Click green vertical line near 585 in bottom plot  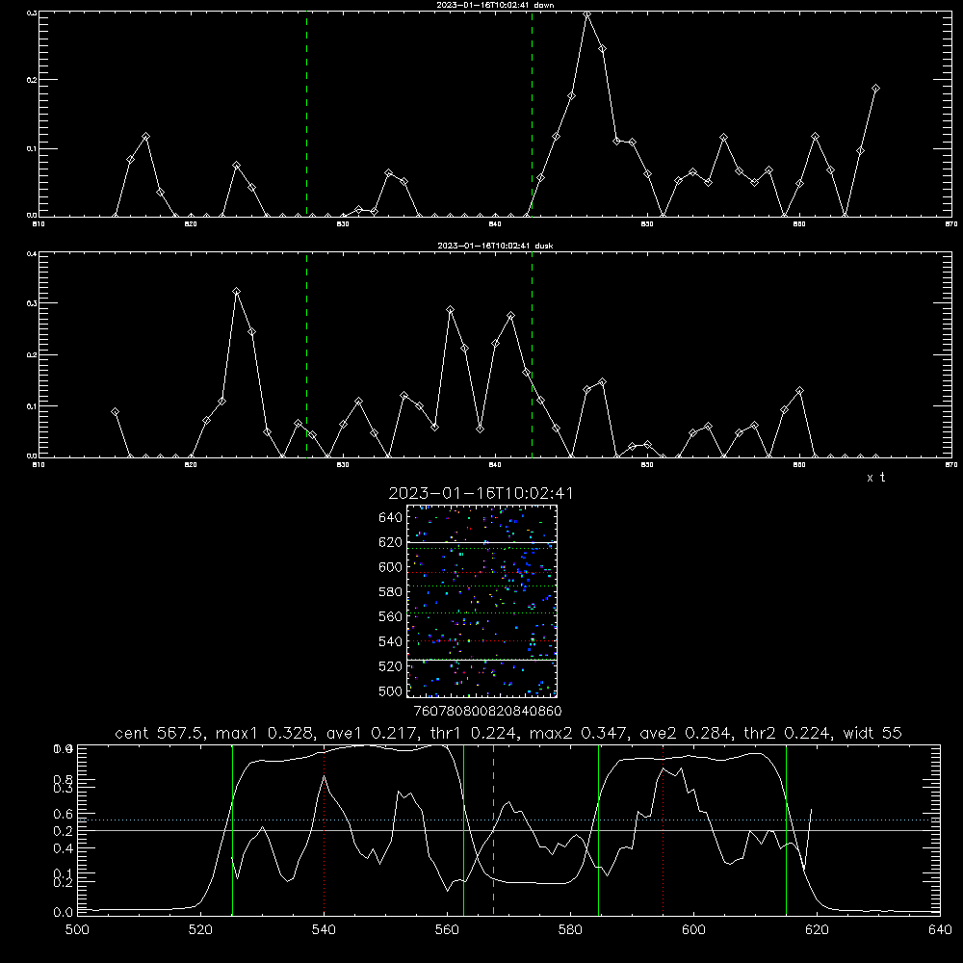click(x=598, y=830)
